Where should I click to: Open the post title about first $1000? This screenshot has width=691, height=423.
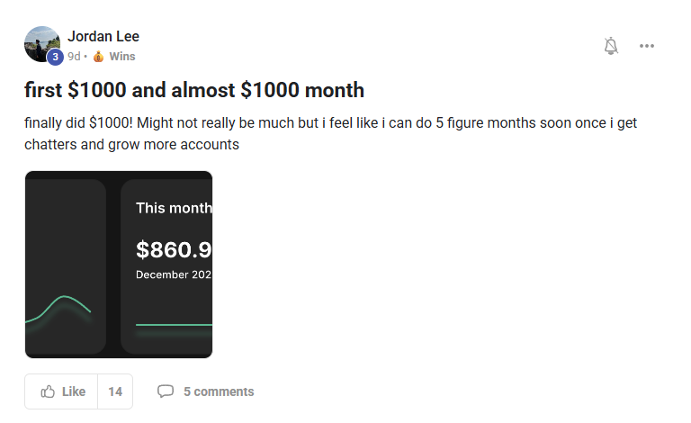coord(194,90)
